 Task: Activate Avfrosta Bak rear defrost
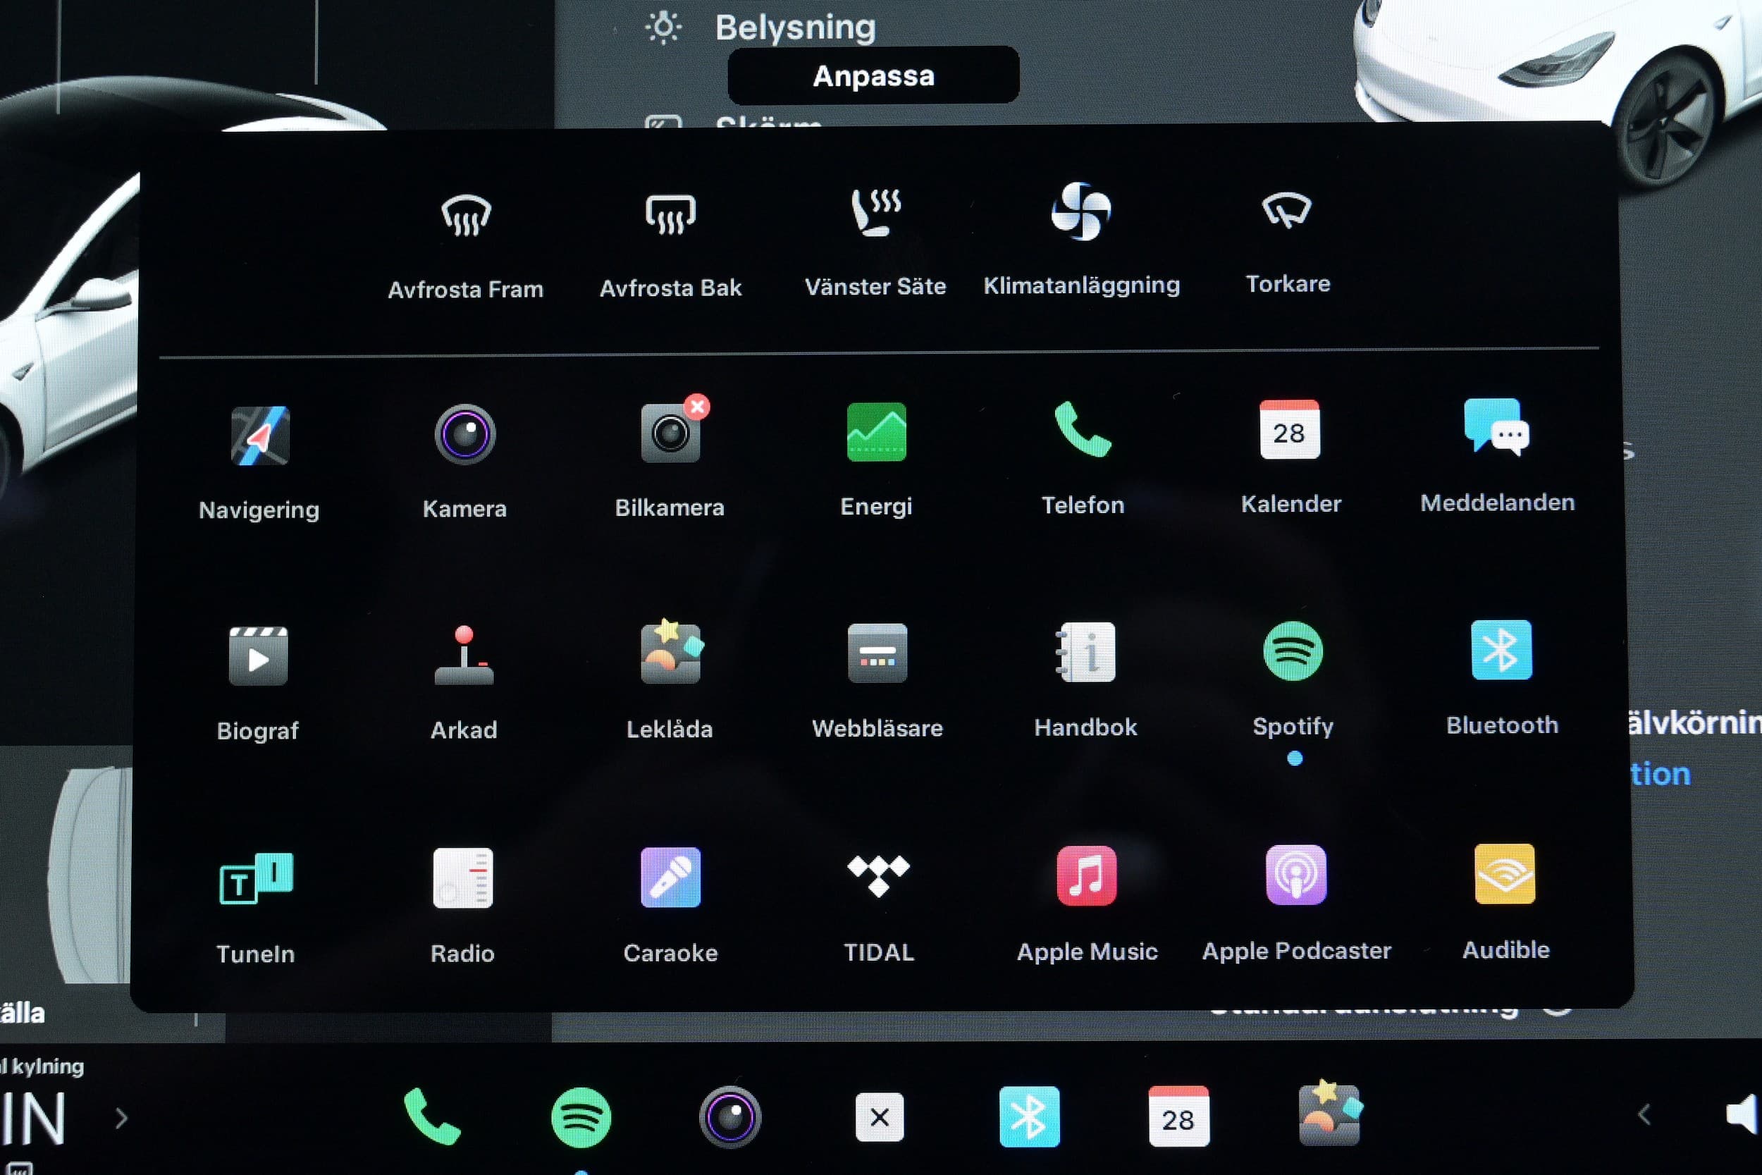(x=670, y=214)
